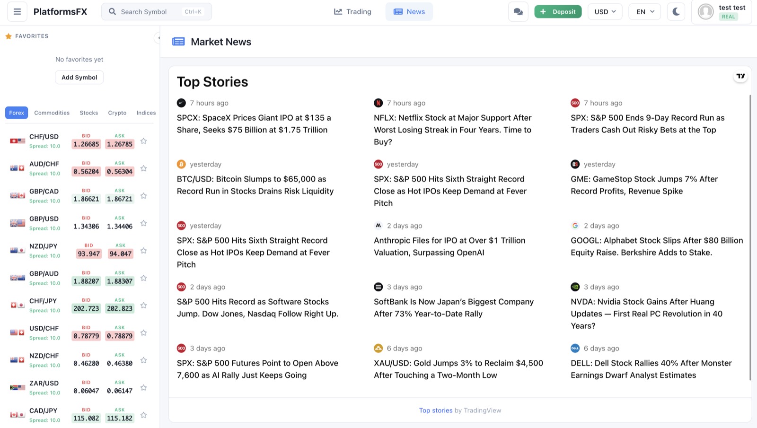Viewport: 757px width, 428px height.
Task: Click the GBP/USD bid price 1.34306
Action: tap(86, 227)
